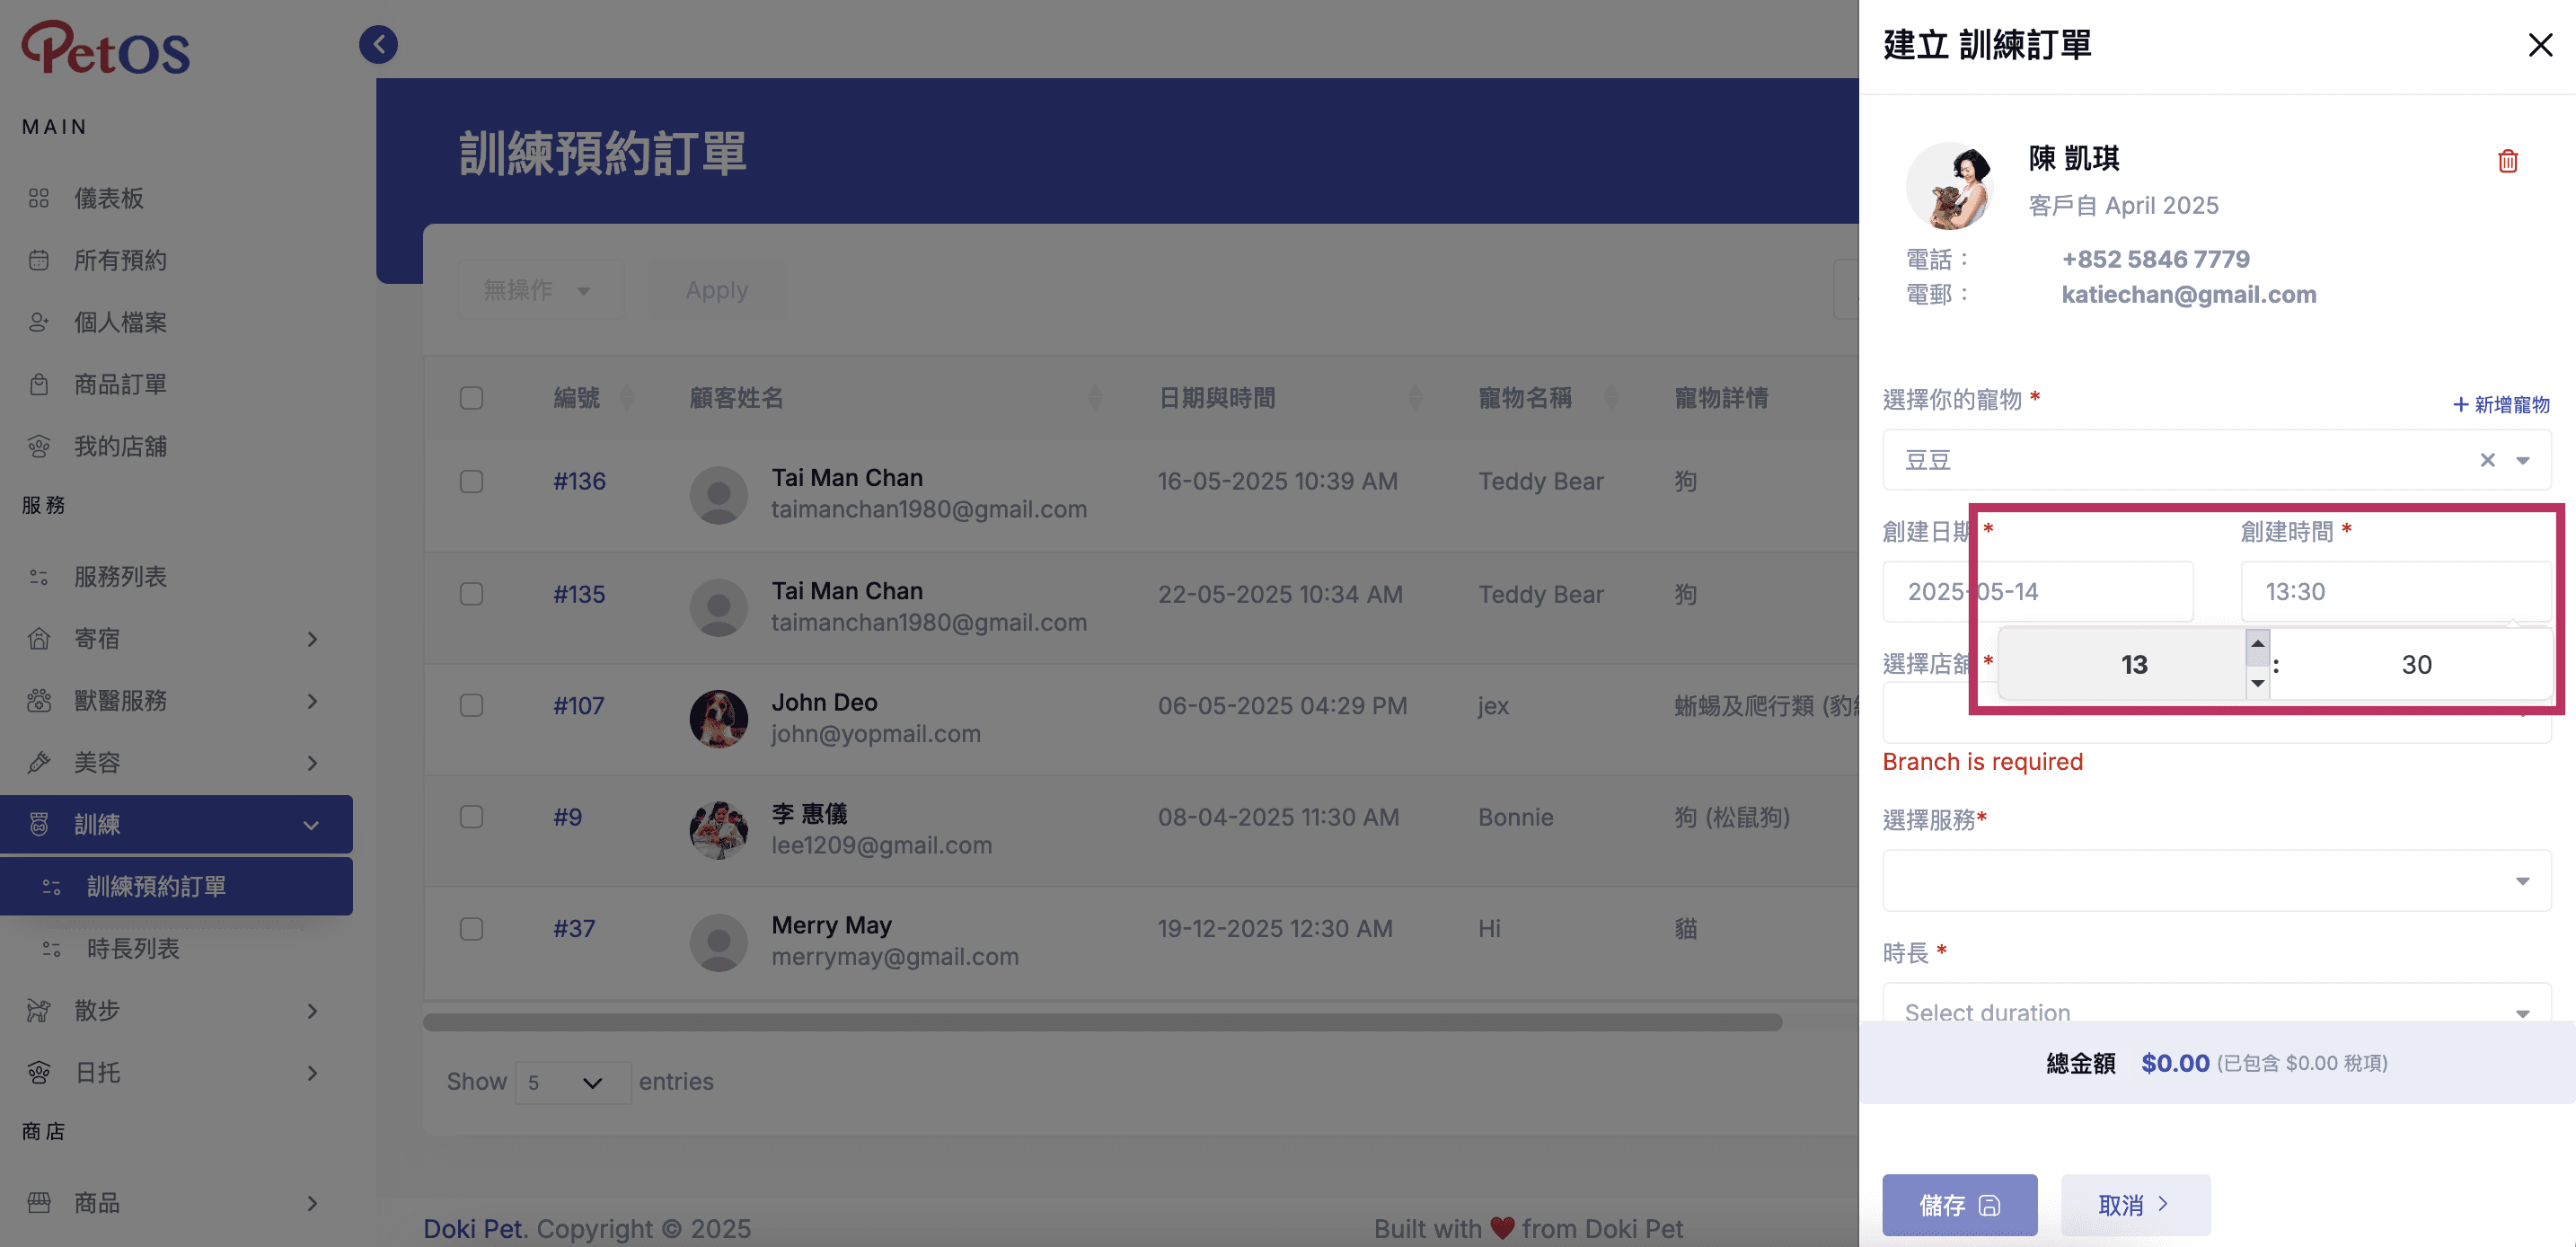Viewport: 2576px width, 1247px height.
Task: Tick the checkbox for order #136
Action: (471, 482)
